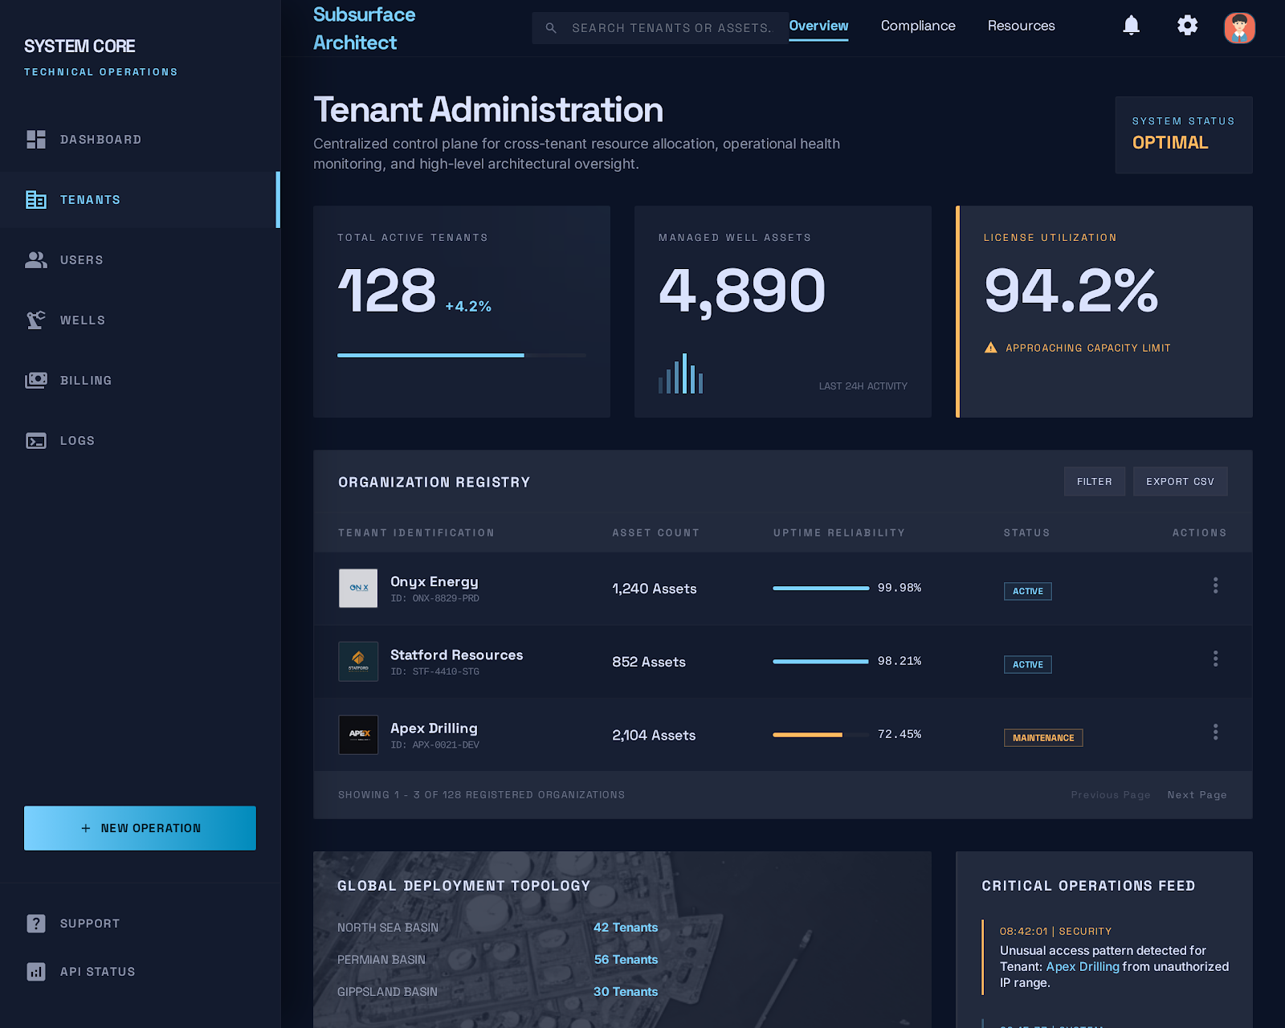Toggle Apex Drilling MAINTENANCE badge
This screenshot has width=1285, height=1028.
pos(1042,737)
